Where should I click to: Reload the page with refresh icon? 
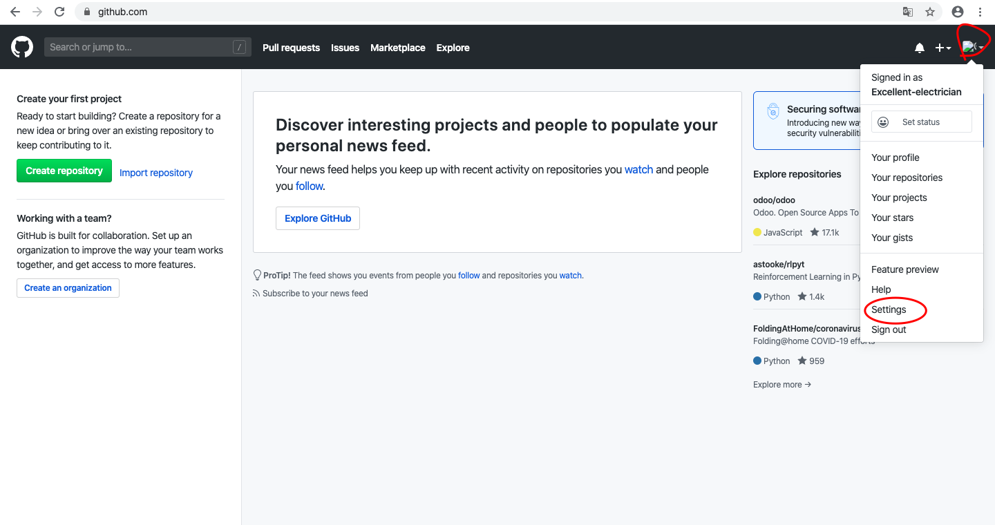click(x=59, y=12)
